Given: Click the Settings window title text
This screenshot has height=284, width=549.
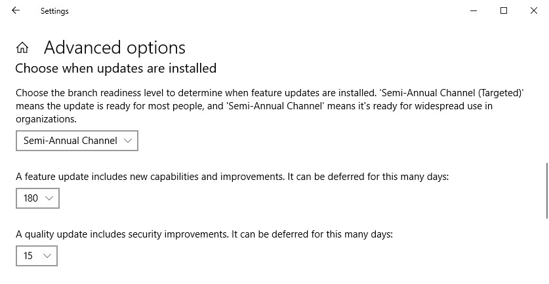Looking at the screenshot, I should tap(54, 11).
